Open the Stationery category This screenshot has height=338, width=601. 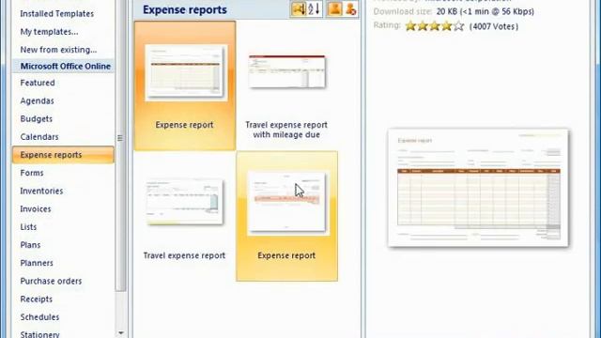click(x=39, y=334)
